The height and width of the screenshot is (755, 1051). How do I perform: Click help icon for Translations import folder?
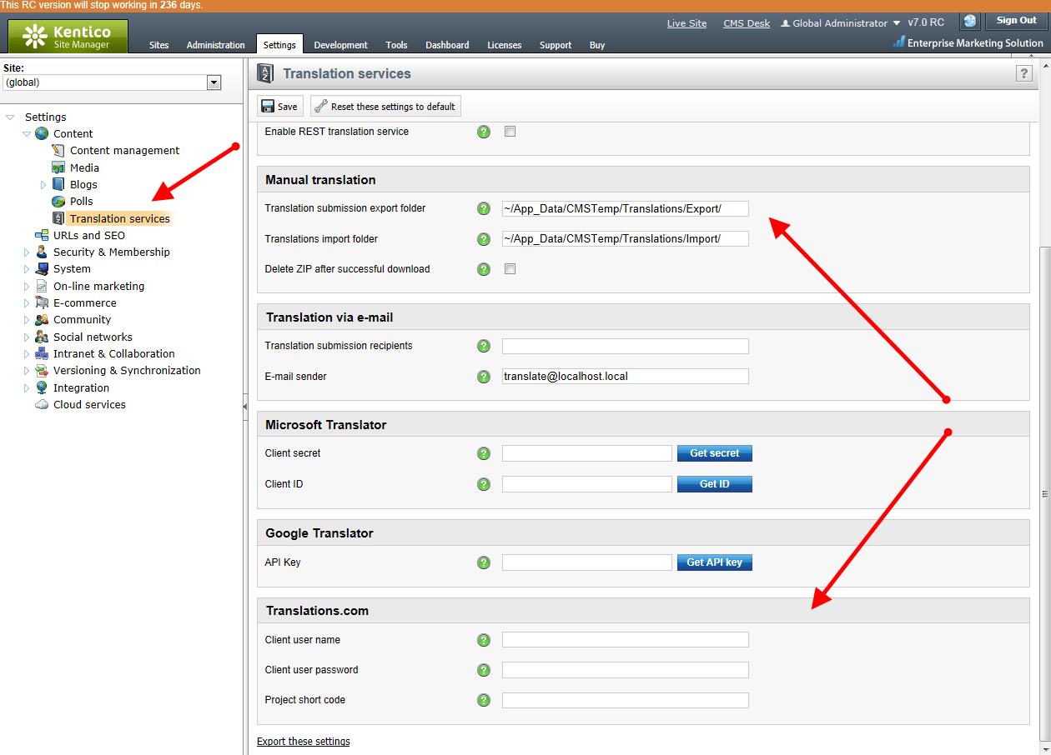(x=484, y=239)
